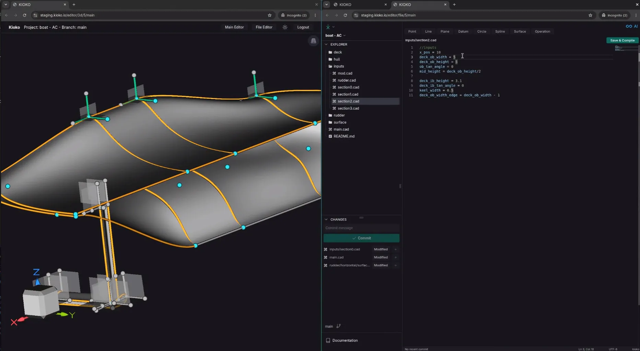
Task: Collapse the EXPLORER section
Action: [x=326, y=44]
